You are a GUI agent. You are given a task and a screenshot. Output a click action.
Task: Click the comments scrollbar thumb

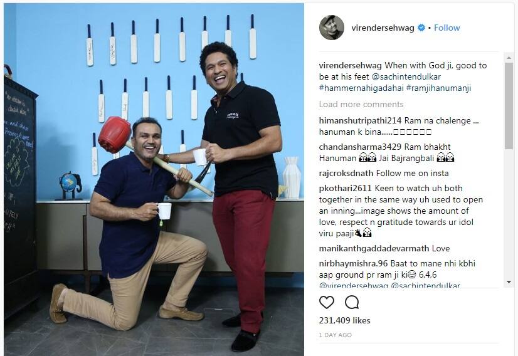tap(509, 106)
